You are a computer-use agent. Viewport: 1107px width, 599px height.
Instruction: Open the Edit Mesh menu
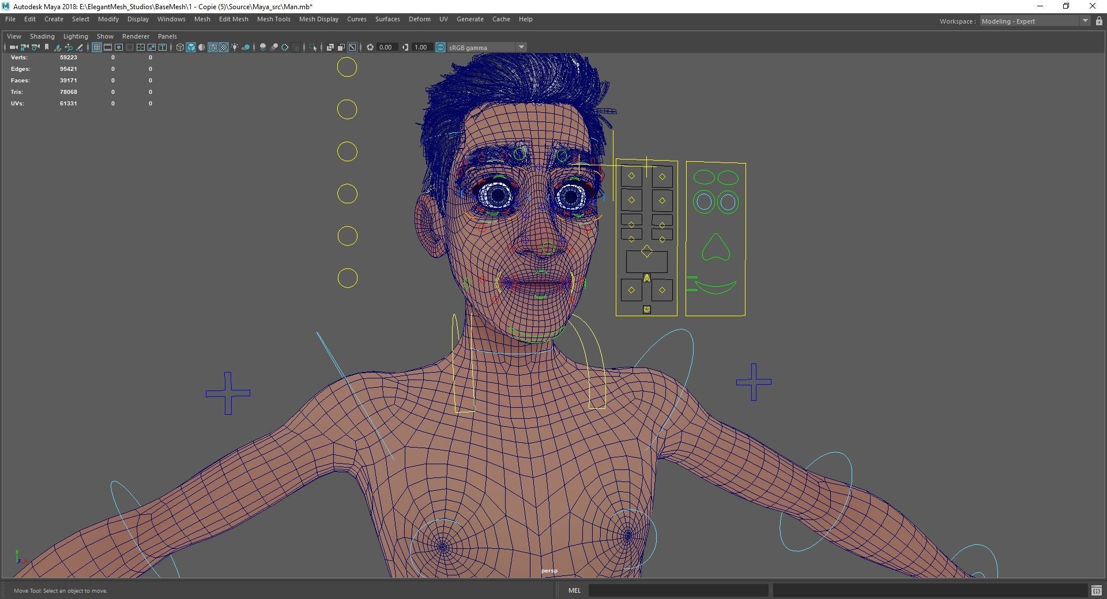click(x=234, y=19)
